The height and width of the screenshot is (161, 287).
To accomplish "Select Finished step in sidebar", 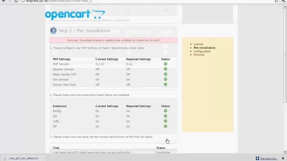I will click(199, 55).
